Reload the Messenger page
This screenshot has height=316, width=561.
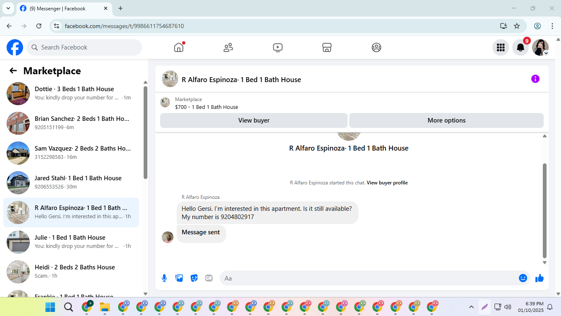point(39,26)
